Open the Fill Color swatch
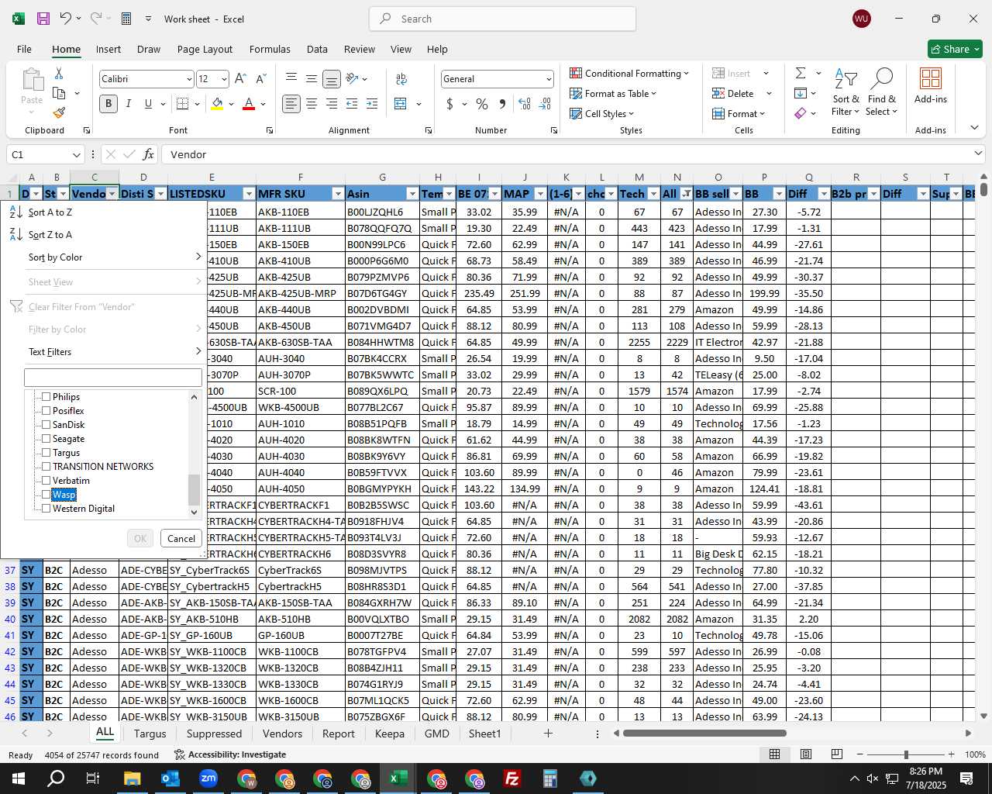Image resolution: width=992 pixels, height=794 pixels. (217, 103)
